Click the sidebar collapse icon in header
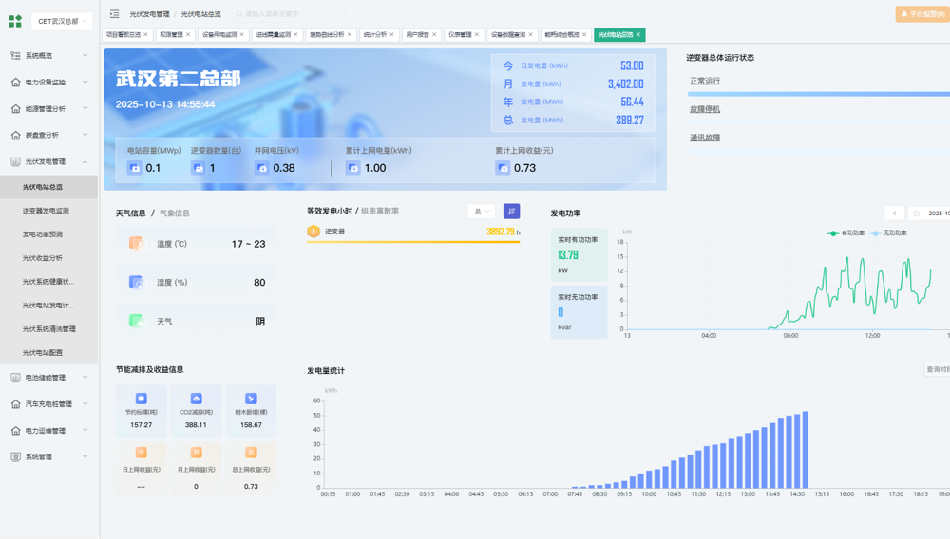The height and width of the screenshot is (539, 950). click(114, 14)
